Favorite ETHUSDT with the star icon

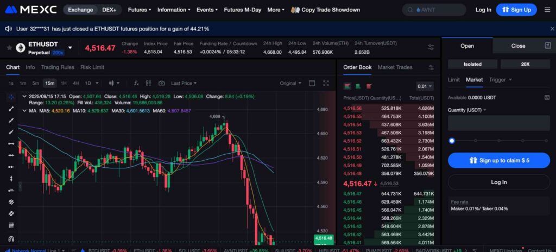(9, 48)
